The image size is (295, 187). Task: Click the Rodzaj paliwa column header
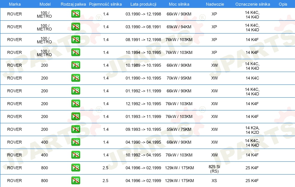[x=73, y=4]
